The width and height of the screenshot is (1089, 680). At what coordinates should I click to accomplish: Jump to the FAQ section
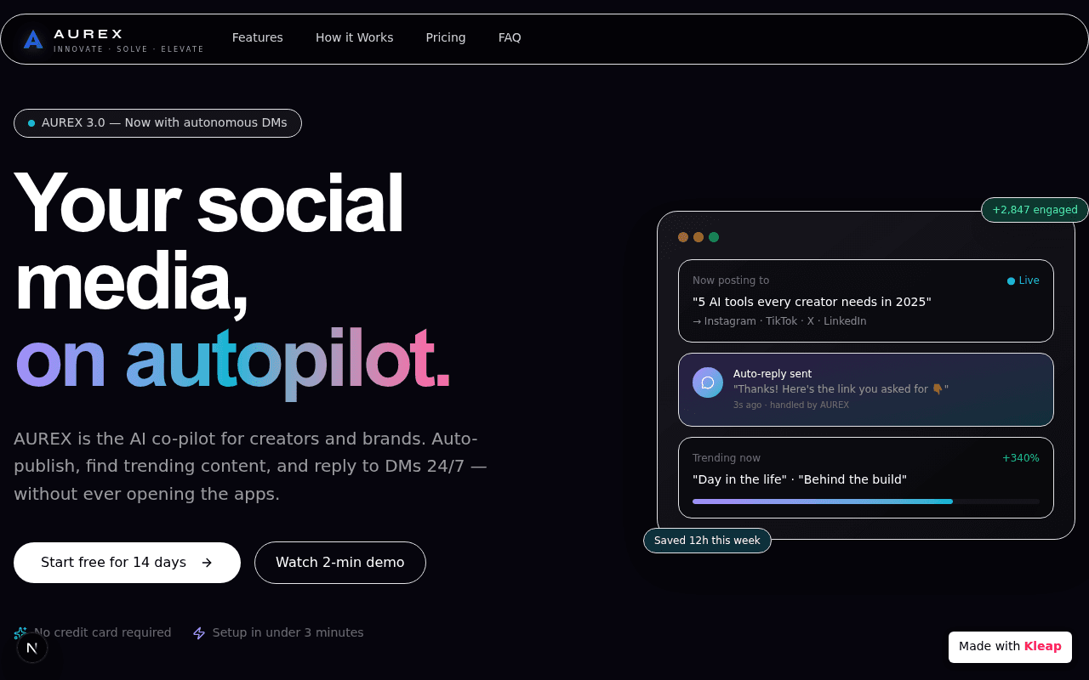click(x=510, y=37)
